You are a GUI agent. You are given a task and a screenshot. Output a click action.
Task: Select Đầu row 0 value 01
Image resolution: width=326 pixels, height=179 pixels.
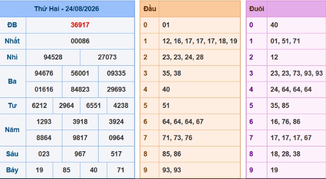[166, 25]
